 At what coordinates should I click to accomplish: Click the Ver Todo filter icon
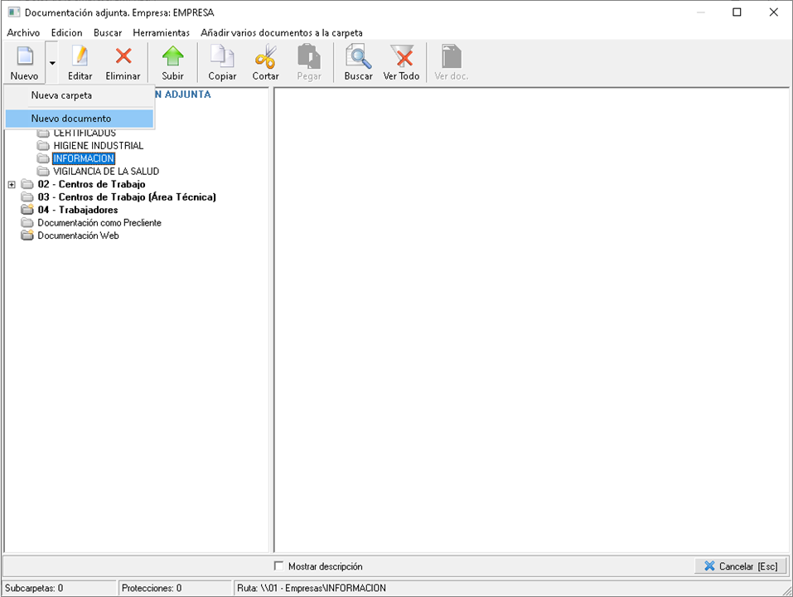click(401, 57)
